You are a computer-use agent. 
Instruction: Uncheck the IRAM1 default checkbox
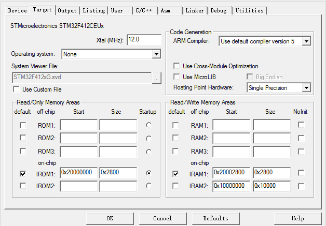pyautogui.click(x=175, y=174)
